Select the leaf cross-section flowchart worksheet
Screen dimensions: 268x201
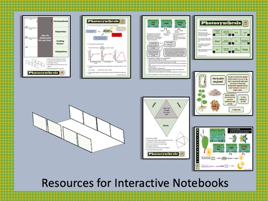coord(166,47)
